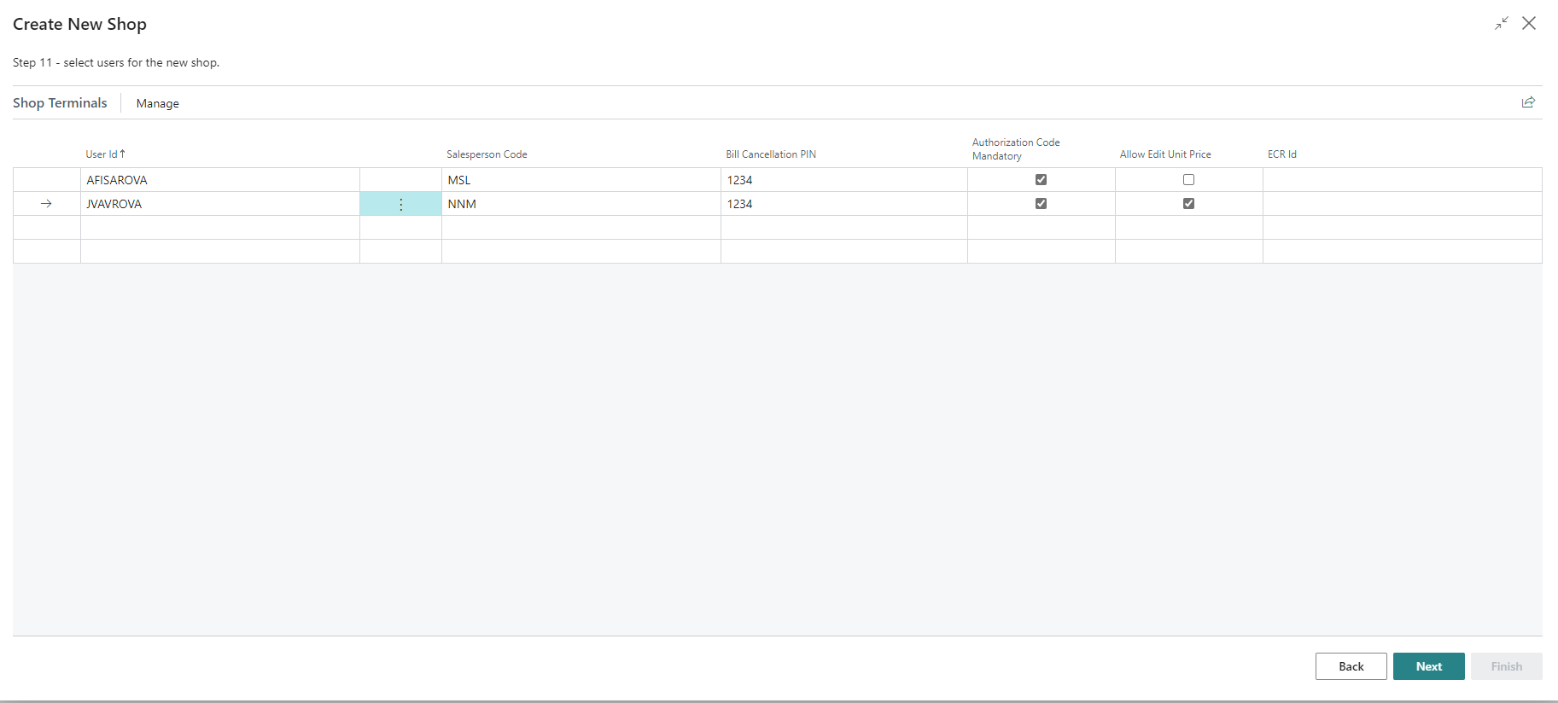This screenshot has width=1558, height=703.
Task: Open the Manage menu
Action: pos(158,103)
